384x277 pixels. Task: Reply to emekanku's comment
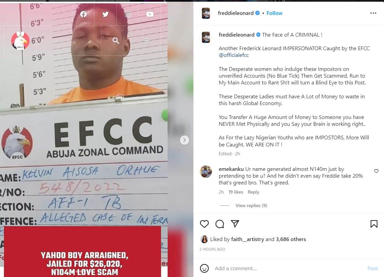[253, 192]
